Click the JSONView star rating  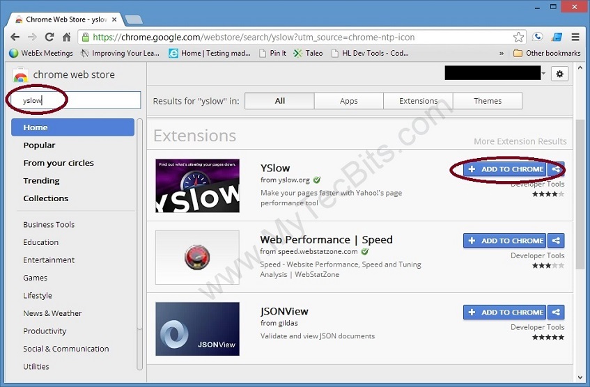coord(548,337)
